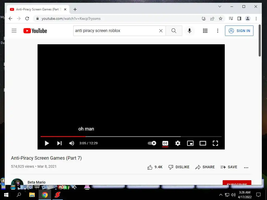
Task: Click the page vertical scrollbar
Action: 260,40
